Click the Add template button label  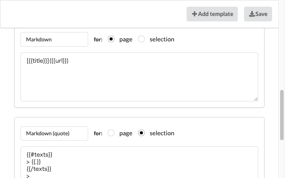point(216,14)
